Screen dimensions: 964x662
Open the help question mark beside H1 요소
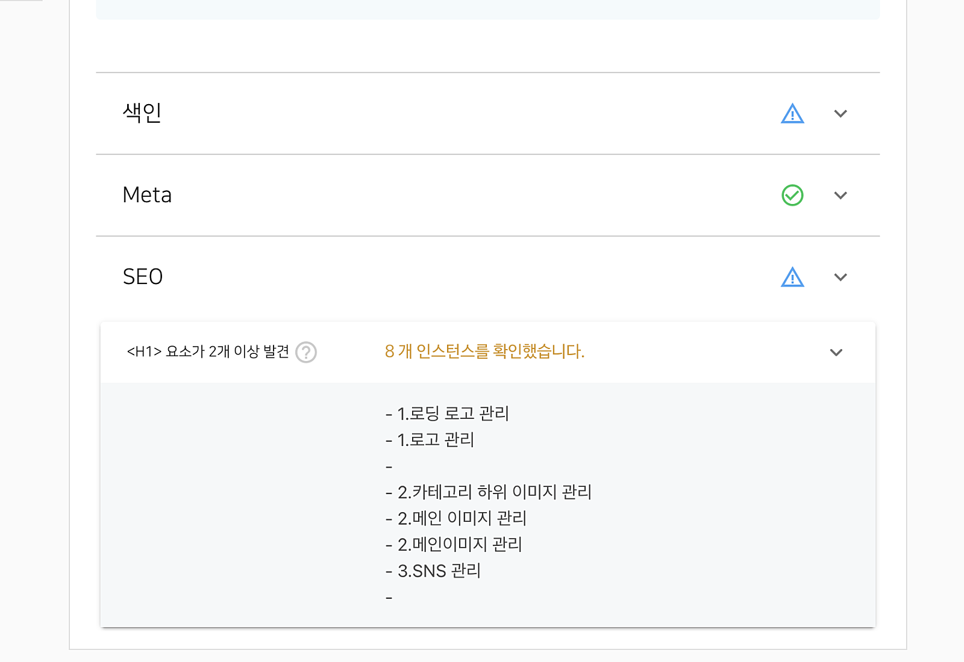pyautogui.click(x=306, y=352)
